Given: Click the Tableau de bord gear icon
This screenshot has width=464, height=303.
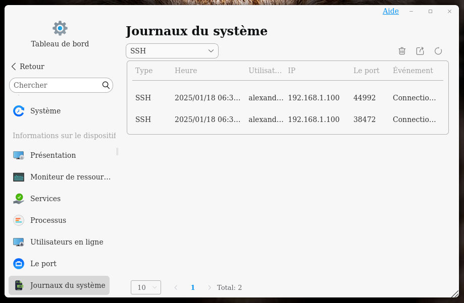Looking at the screenshot, I should point(60,28).
